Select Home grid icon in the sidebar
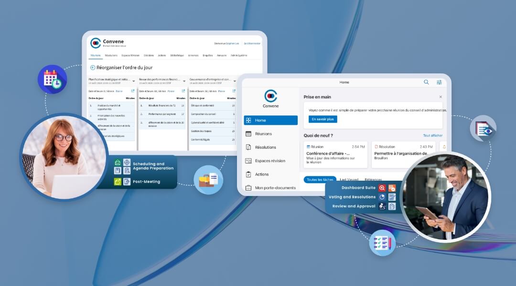Screen dimensions: 516x286 [248, 121]
